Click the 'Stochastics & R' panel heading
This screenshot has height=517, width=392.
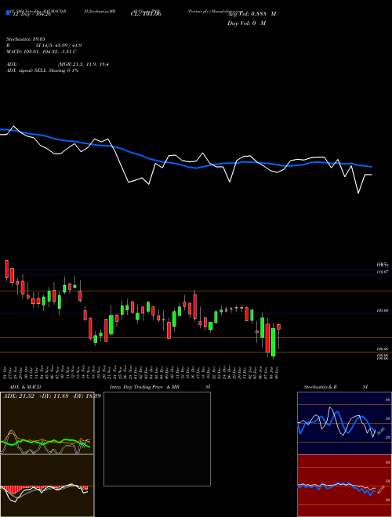pos(321,387)
